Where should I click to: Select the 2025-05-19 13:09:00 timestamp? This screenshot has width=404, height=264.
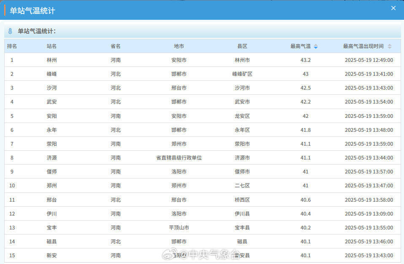tap(369, 214)
